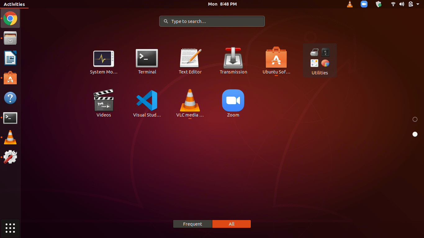Click Show Applications grid button
This screenshot has height=238, width=424.
[x=10, y=228]
